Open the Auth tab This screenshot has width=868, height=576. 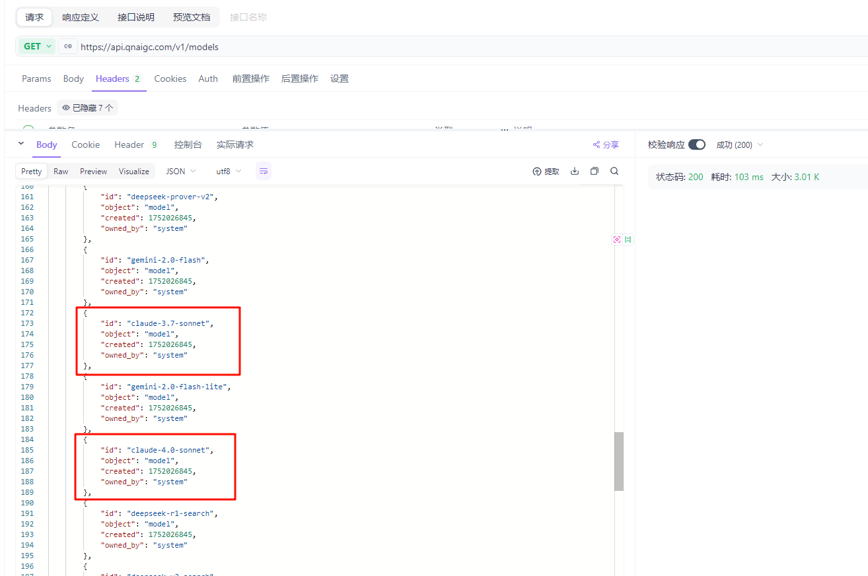(208, 79)
